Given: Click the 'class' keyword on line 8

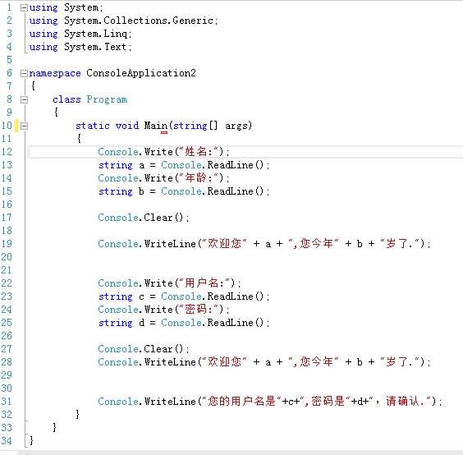Looking at the screenshot, I should point(66,99).
